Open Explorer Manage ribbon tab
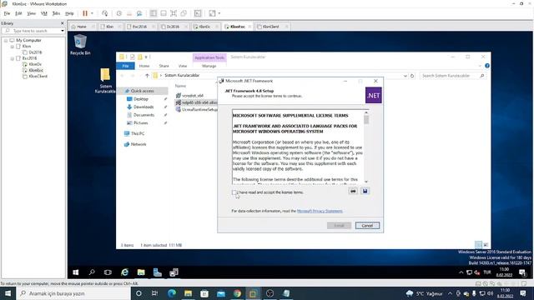This screenshot has height=300, width=534. tap(209, 66)
